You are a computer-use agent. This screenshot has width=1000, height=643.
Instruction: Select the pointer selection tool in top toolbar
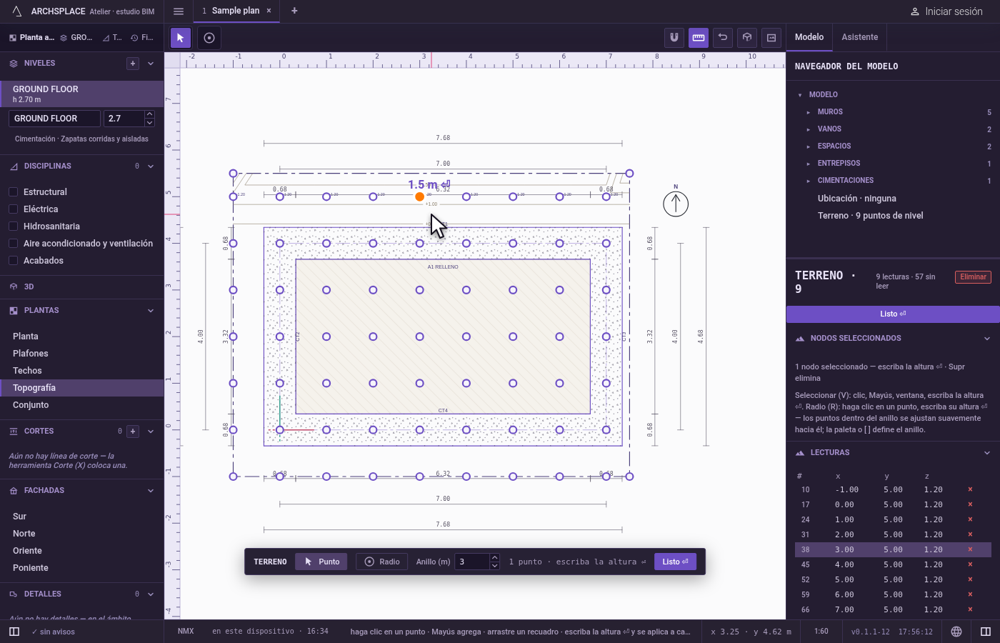181,38
